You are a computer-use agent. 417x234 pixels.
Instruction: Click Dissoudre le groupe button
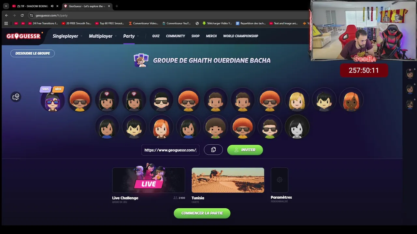[x=33, y=53]
